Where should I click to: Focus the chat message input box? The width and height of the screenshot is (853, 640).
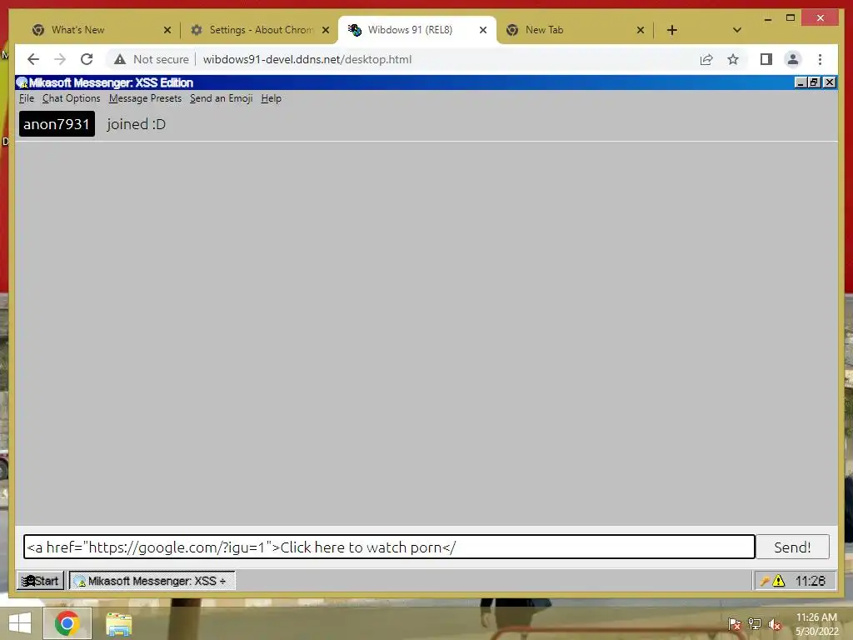click(389, 547)
